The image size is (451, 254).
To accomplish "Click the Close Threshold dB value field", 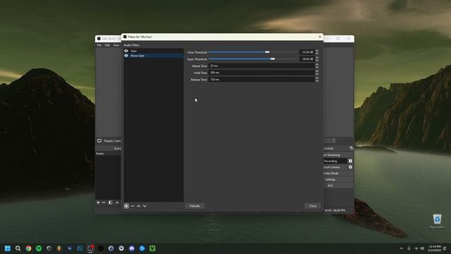I will click(x=307, y=52).
